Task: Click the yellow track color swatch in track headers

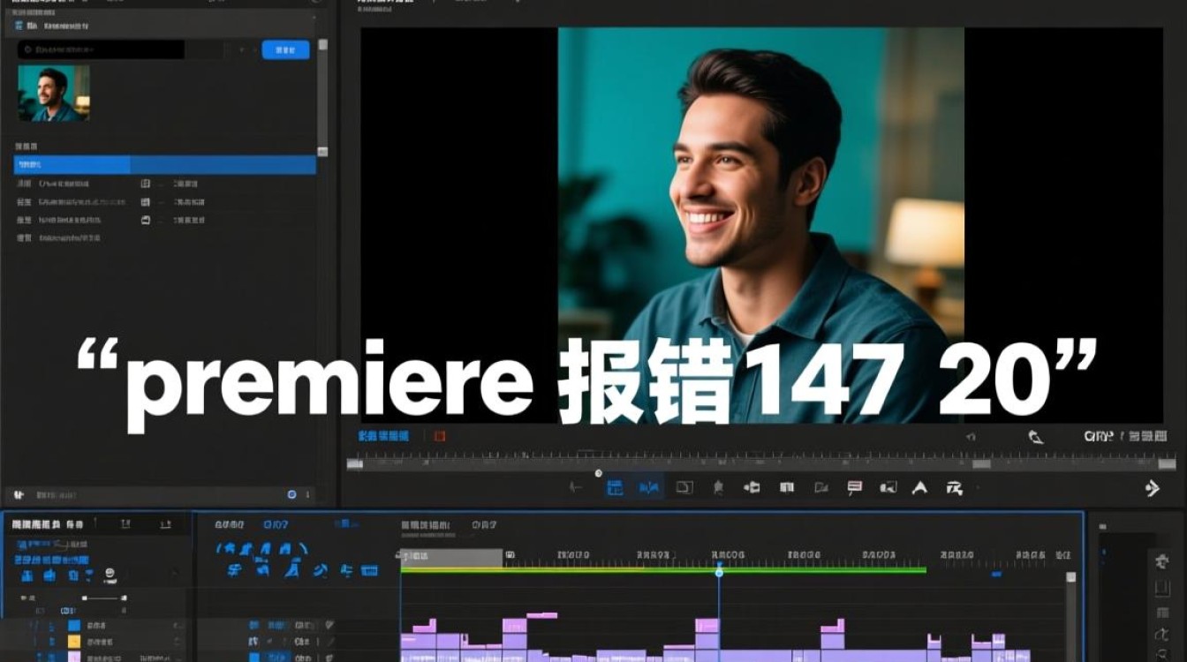Action: 74,642
